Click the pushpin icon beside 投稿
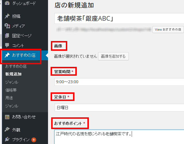The image size is (184, 144). tap(7, 16)
